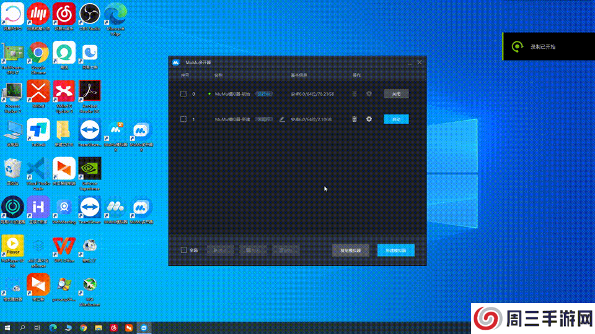Click the Windows Start button in taskbar
This screenshot has height=334, width=595.
point(7,327)
